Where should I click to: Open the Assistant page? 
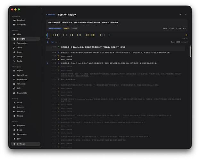tap(26, 25)
